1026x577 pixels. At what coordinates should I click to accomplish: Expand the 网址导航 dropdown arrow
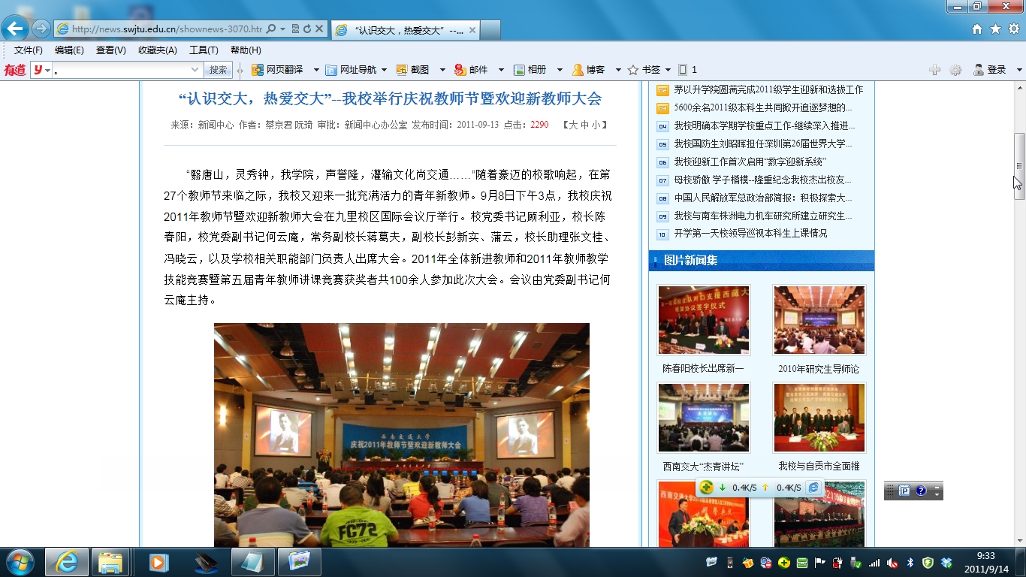384,70
